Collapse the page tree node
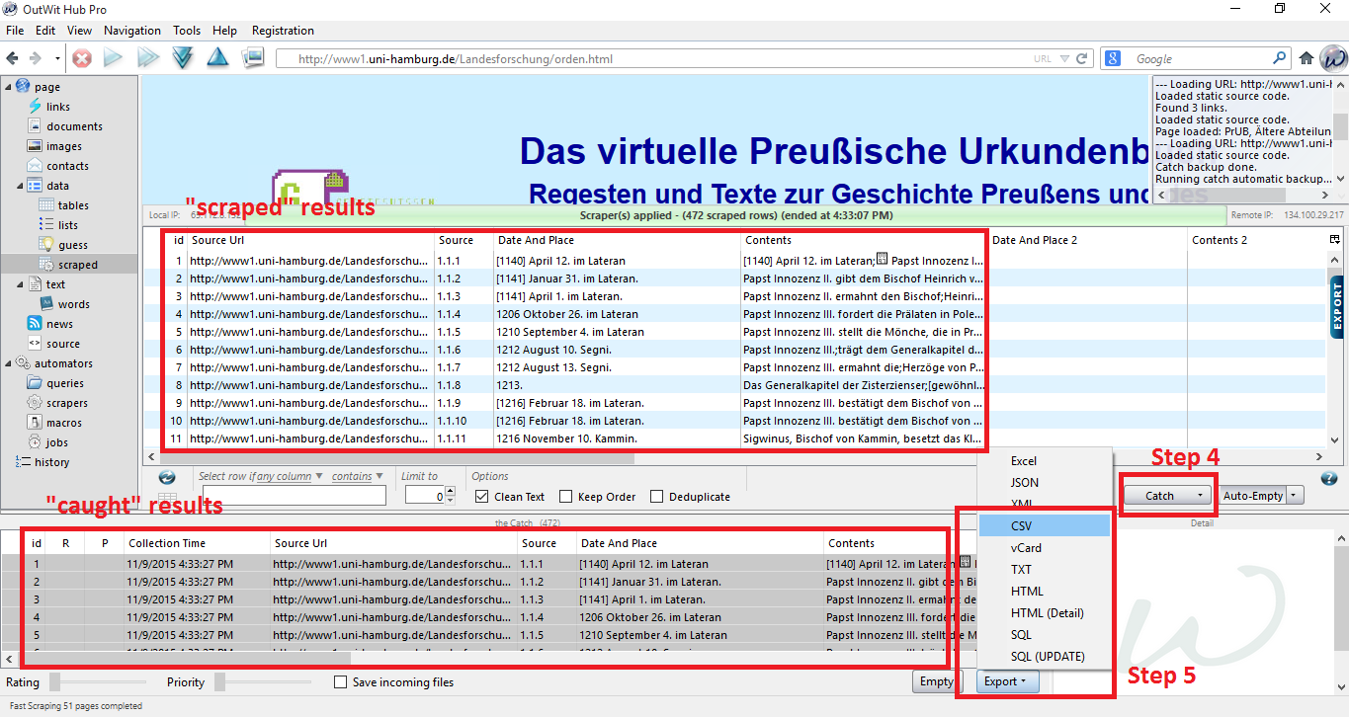 (8, 87)
